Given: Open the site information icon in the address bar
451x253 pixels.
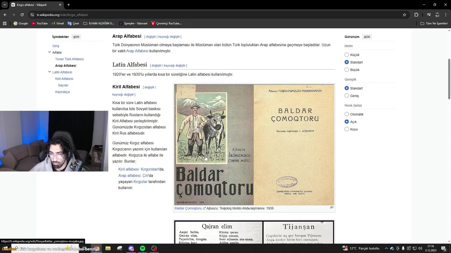Looking at the screenshot, I should (32, 15).
